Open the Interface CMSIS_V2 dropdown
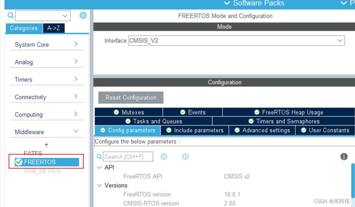Image resolution: width=355 pixels, height=207 pixels. (339, 41)
